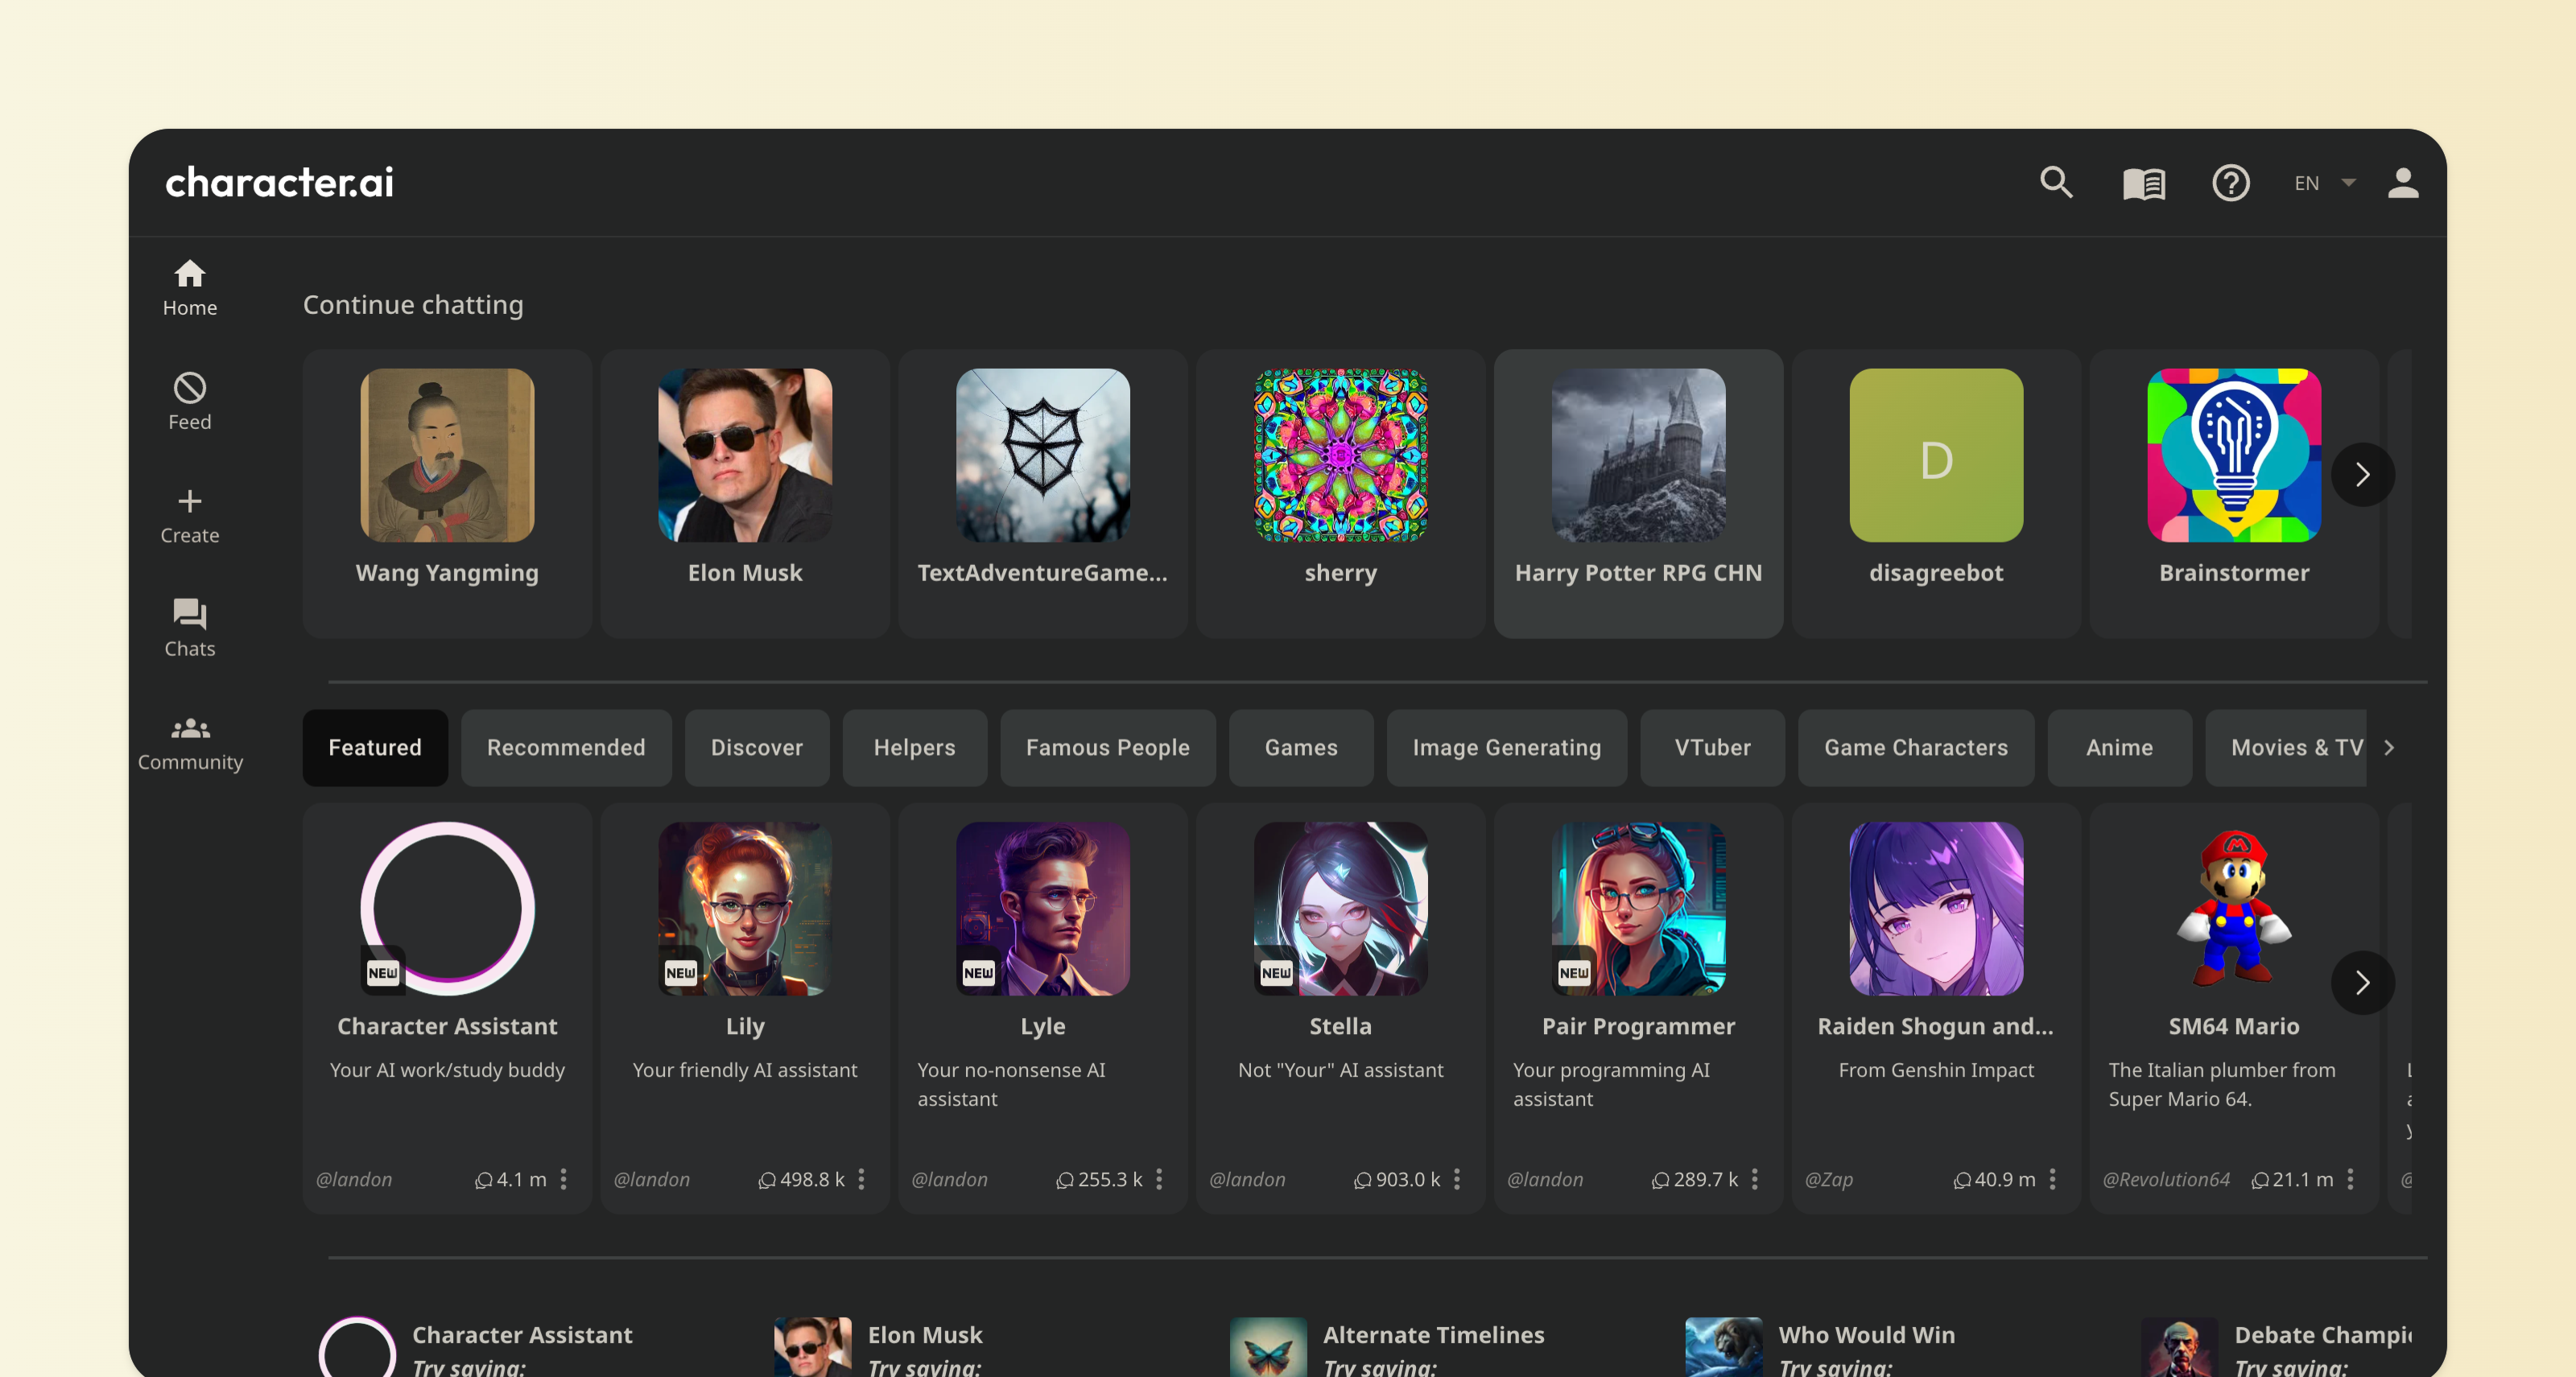2576x1377 pixels.
Task: Continue chatting with Wang Yangming
Action: click(447, 493)
